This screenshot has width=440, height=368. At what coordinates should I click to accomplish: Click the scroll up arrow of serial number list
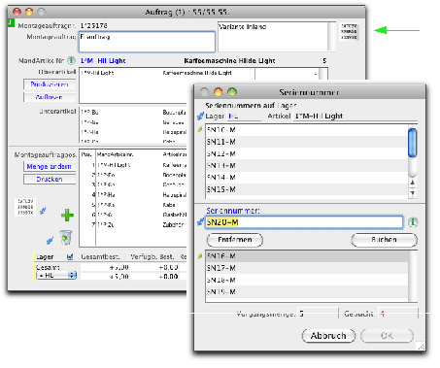(x=413, y=183)
